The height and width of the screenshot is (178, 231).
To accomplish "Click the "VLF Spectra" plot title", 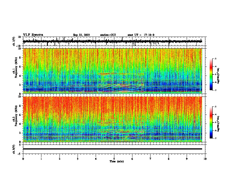I will point(33,35).
